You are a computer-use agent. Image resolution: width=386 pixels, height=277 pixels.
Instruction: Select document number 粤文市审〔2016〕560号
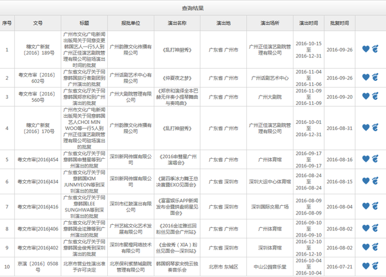click(37, 97)
